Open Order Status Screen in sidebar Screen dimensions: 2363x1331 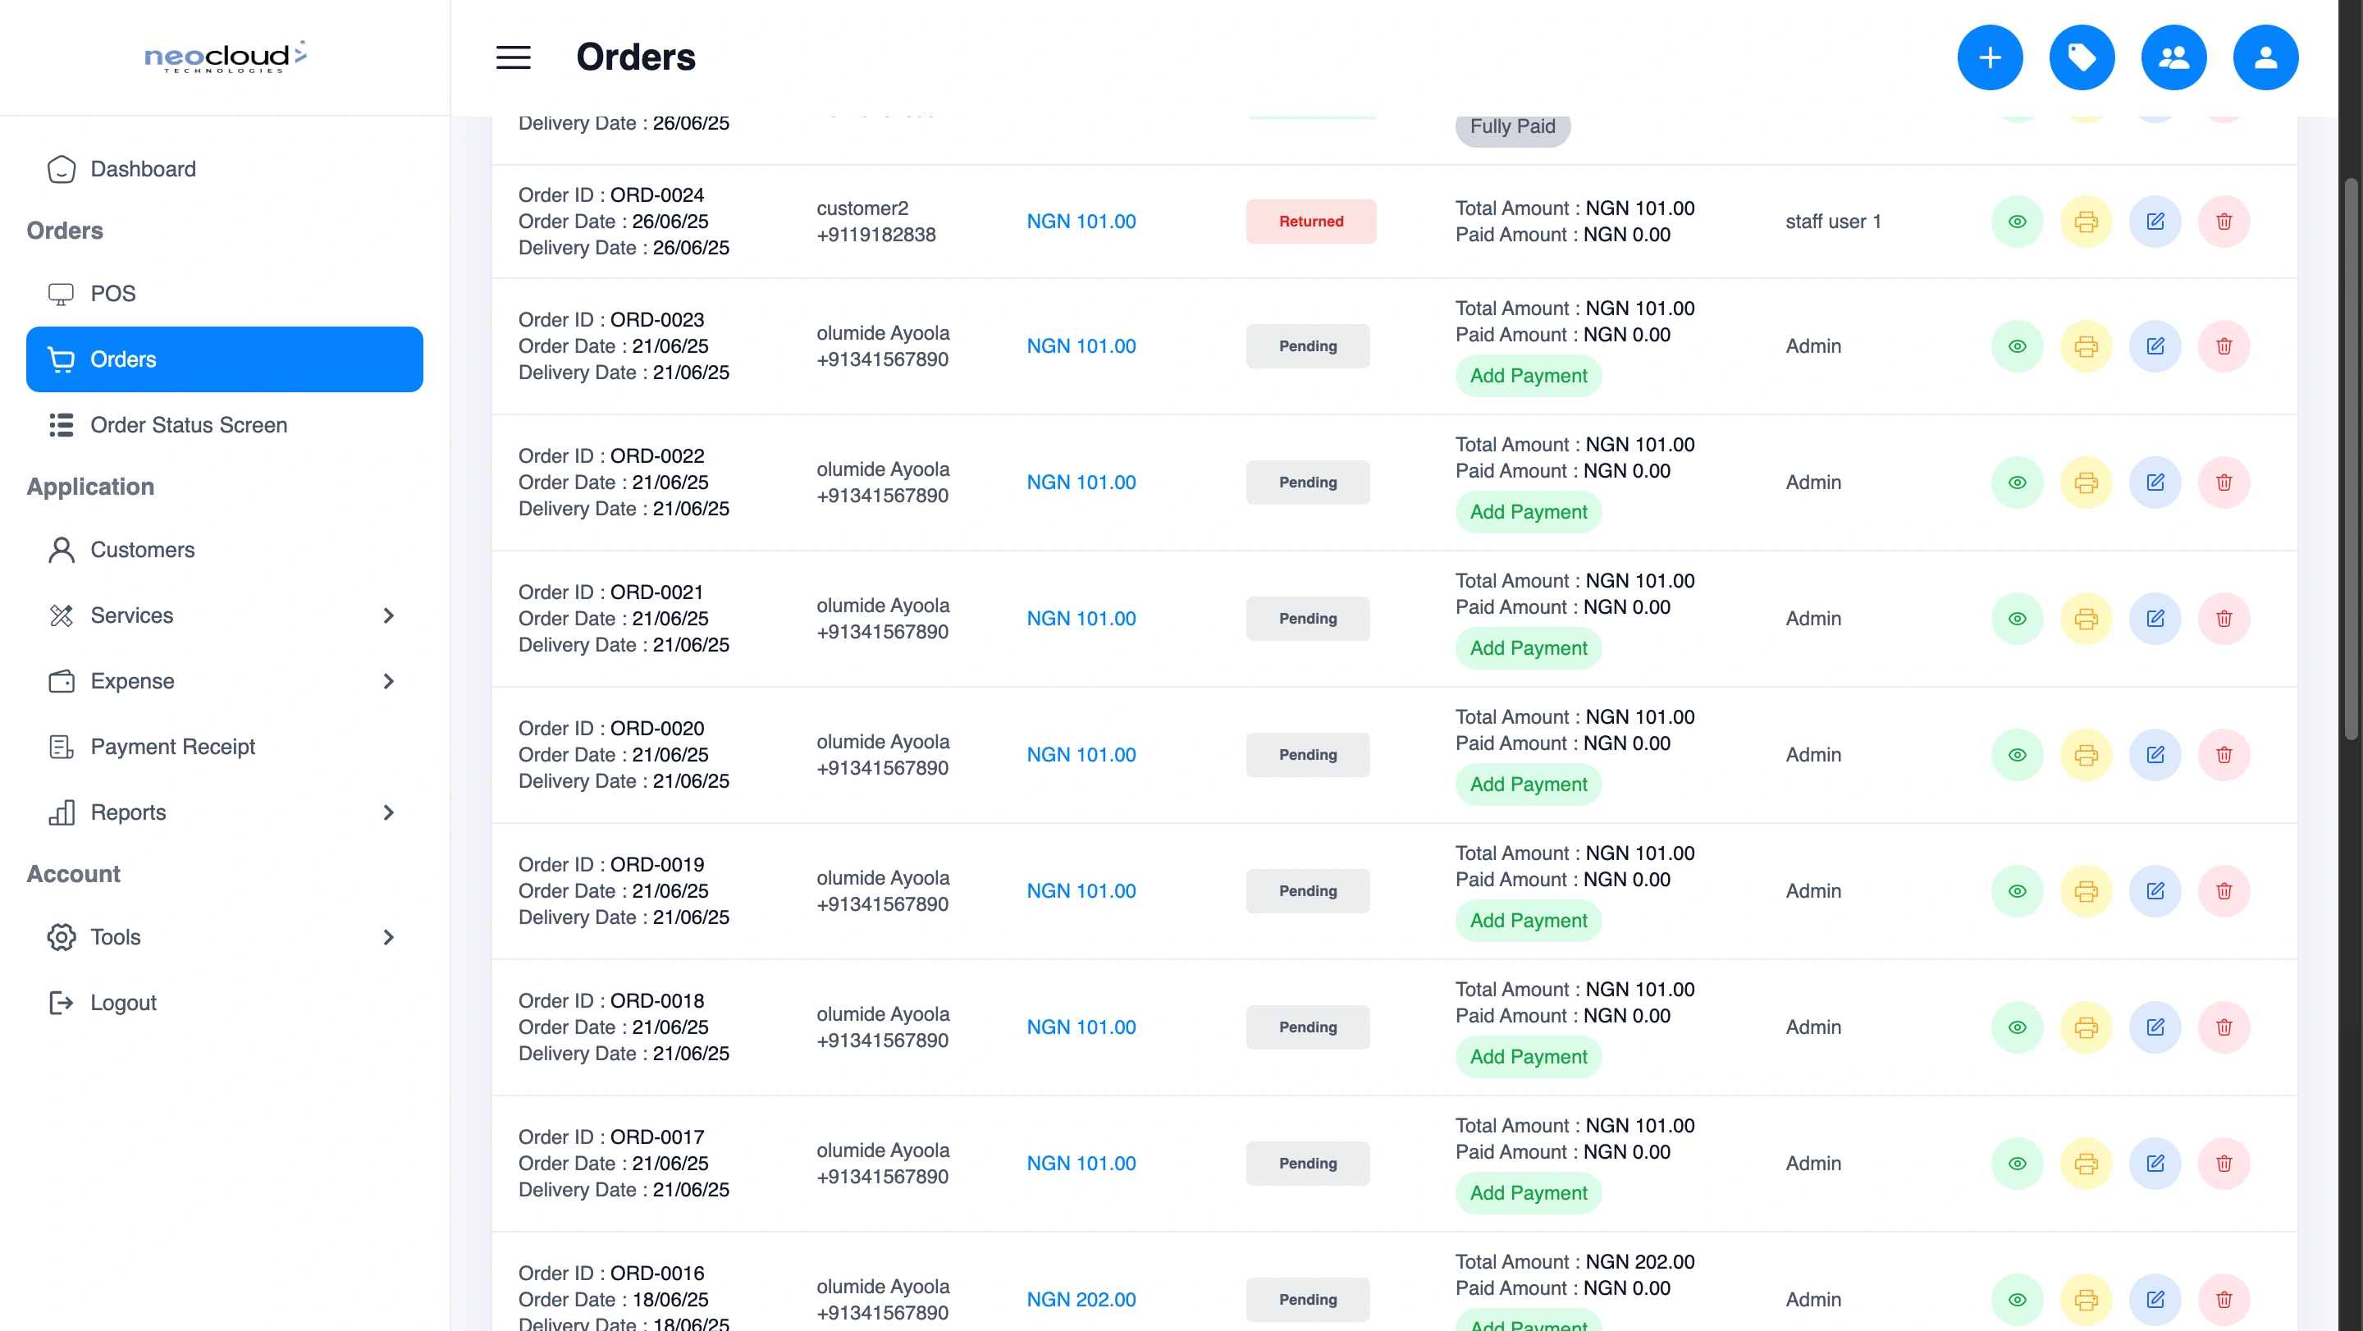pyautogui.click(x=188, y=425)
